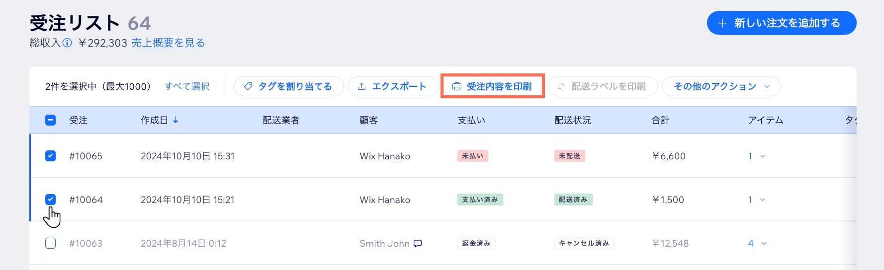884x270 pixels.
Task: Click the tag icon in タグを割り当てる
Action: tap(248, 86)
